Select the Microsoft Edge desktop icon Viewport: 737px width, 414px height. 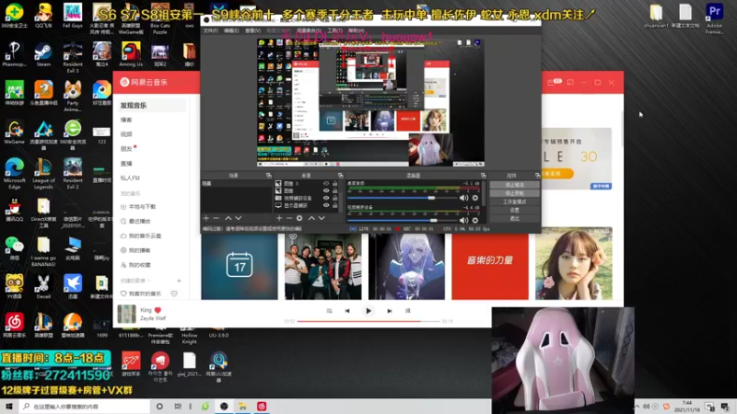tap(15, 174)
